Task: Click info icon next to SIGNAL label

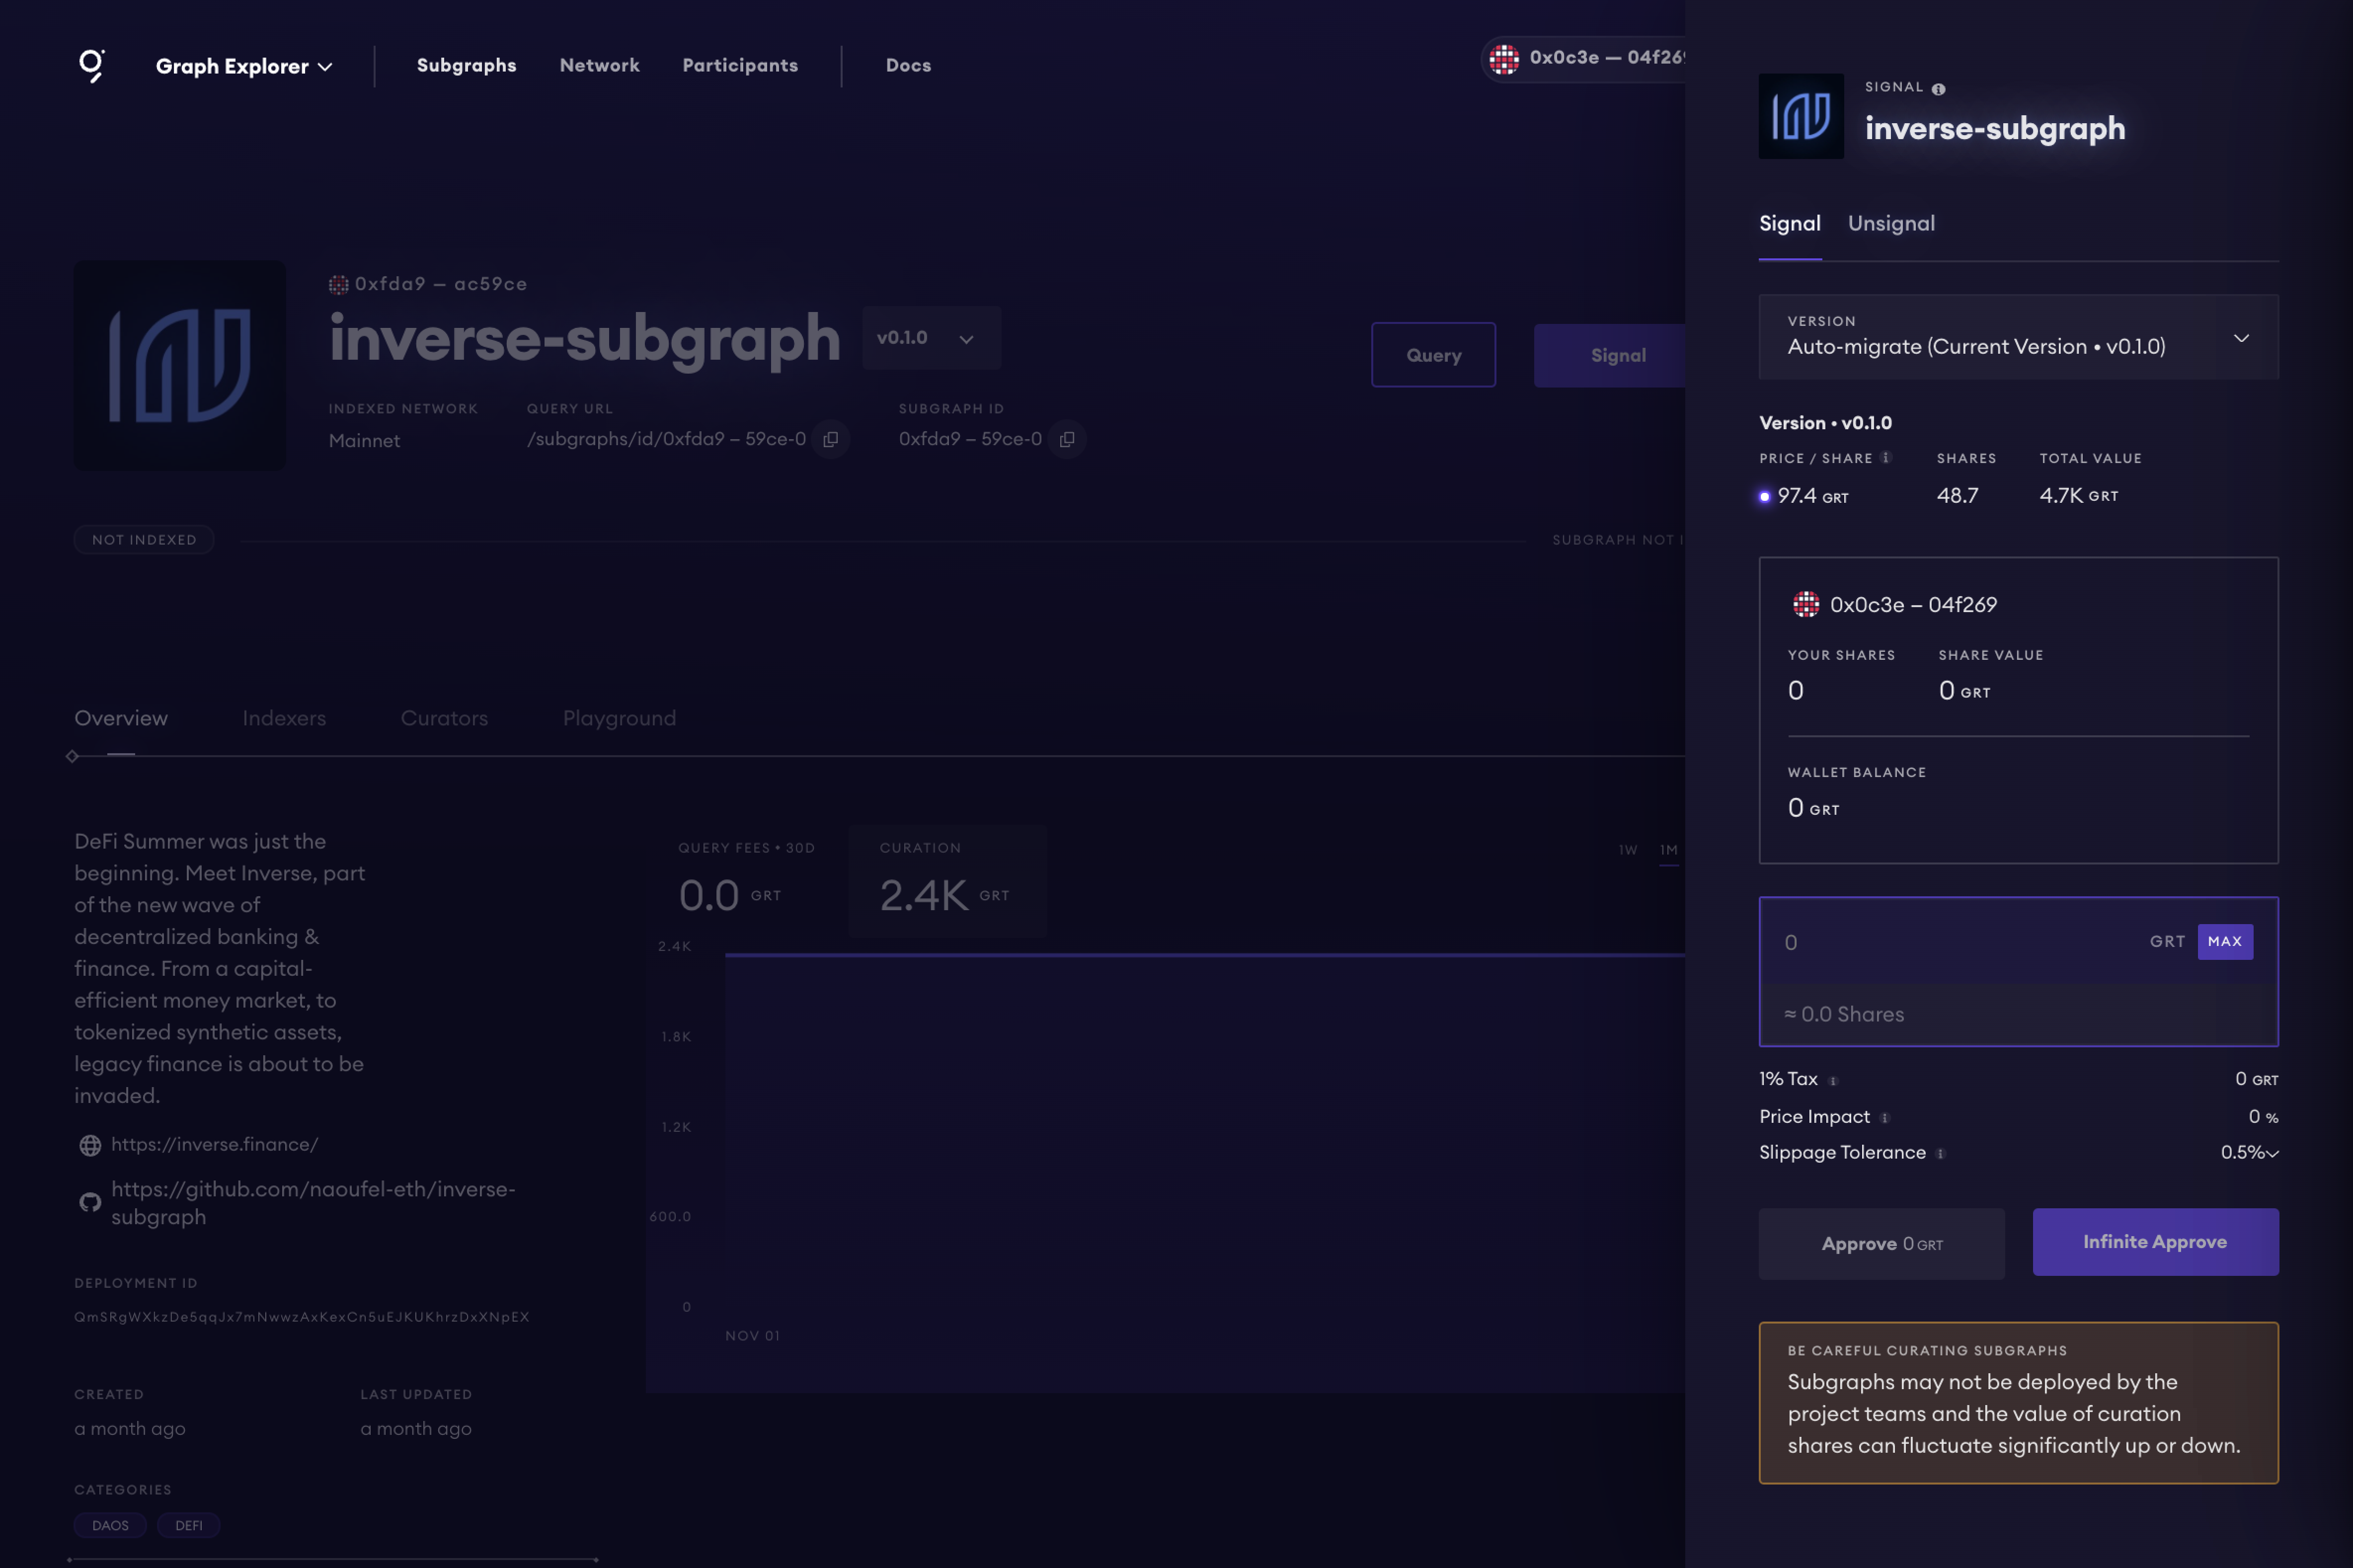Action: (x=1938, y=89)
